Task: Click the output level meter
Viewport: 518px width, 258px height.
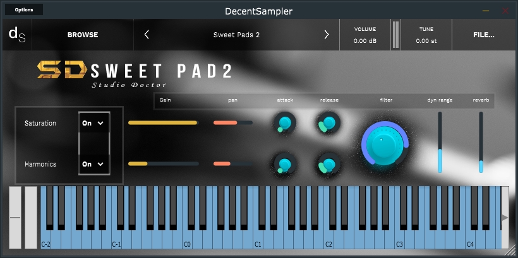Action: (x=395, y=35)
